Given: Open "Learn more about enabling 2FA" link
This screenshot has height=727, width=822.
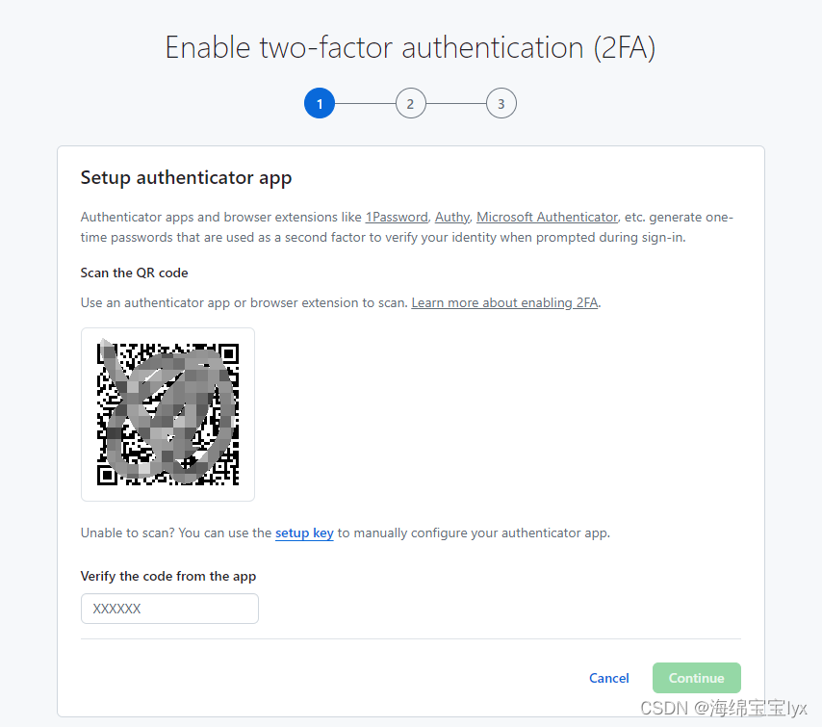Looking at the screenshot, I should point(504,302).
